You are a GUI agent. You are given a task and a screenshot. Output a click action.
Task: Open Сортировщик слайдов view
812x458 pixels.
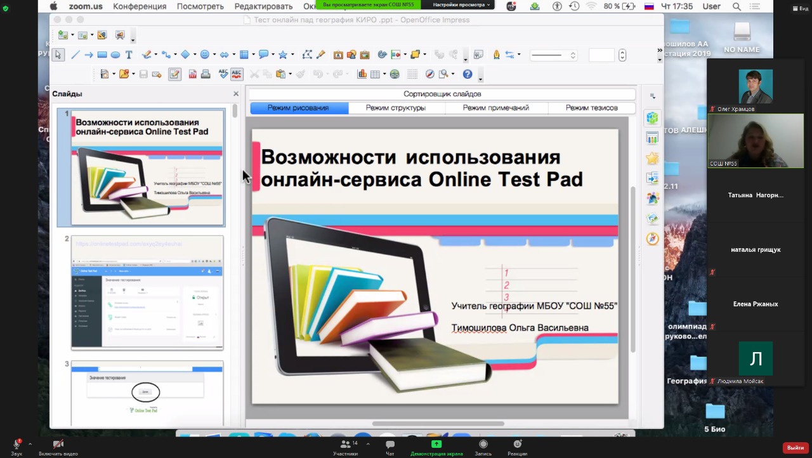pos(442,94)
